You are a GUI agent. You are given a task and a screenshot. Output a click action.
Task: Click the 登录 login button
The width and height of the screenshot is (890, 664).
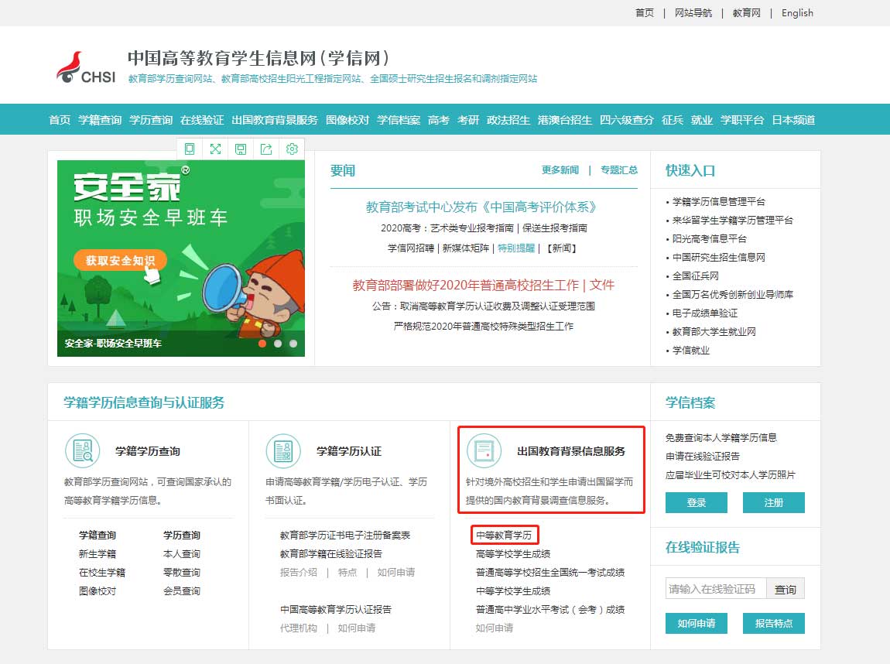(695, 502)
